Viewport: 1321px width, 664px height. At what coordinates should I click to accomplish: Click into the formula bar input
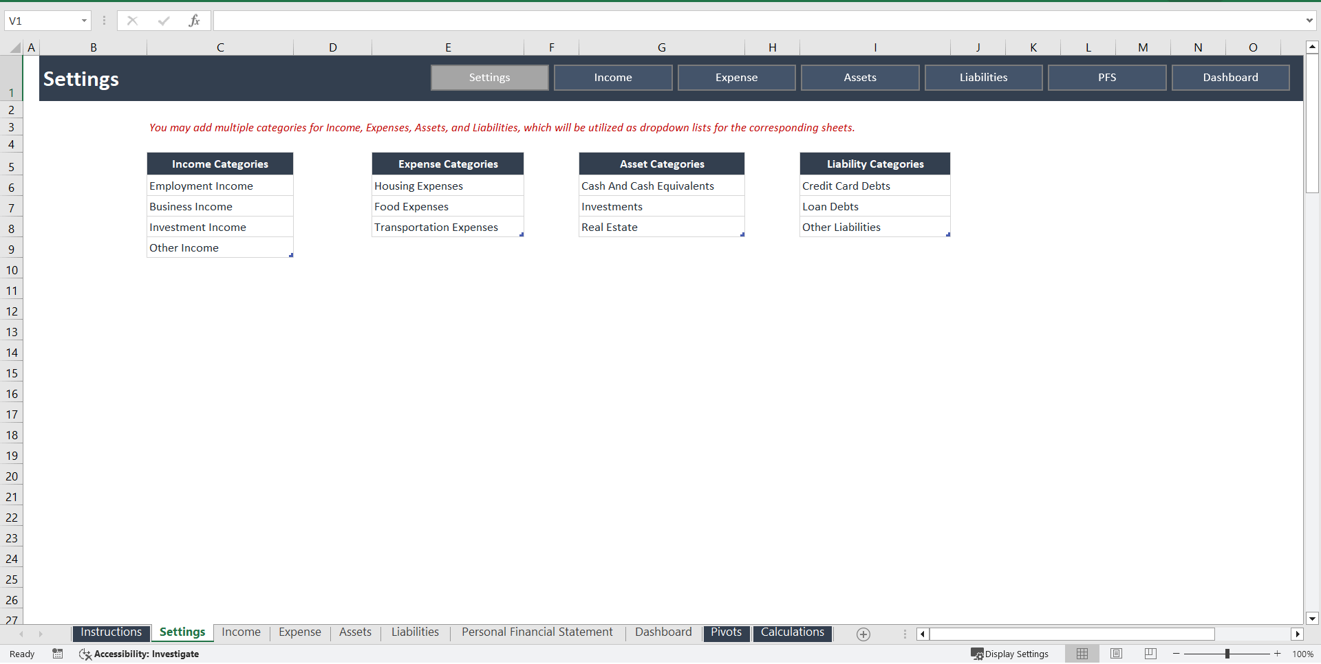757,21
